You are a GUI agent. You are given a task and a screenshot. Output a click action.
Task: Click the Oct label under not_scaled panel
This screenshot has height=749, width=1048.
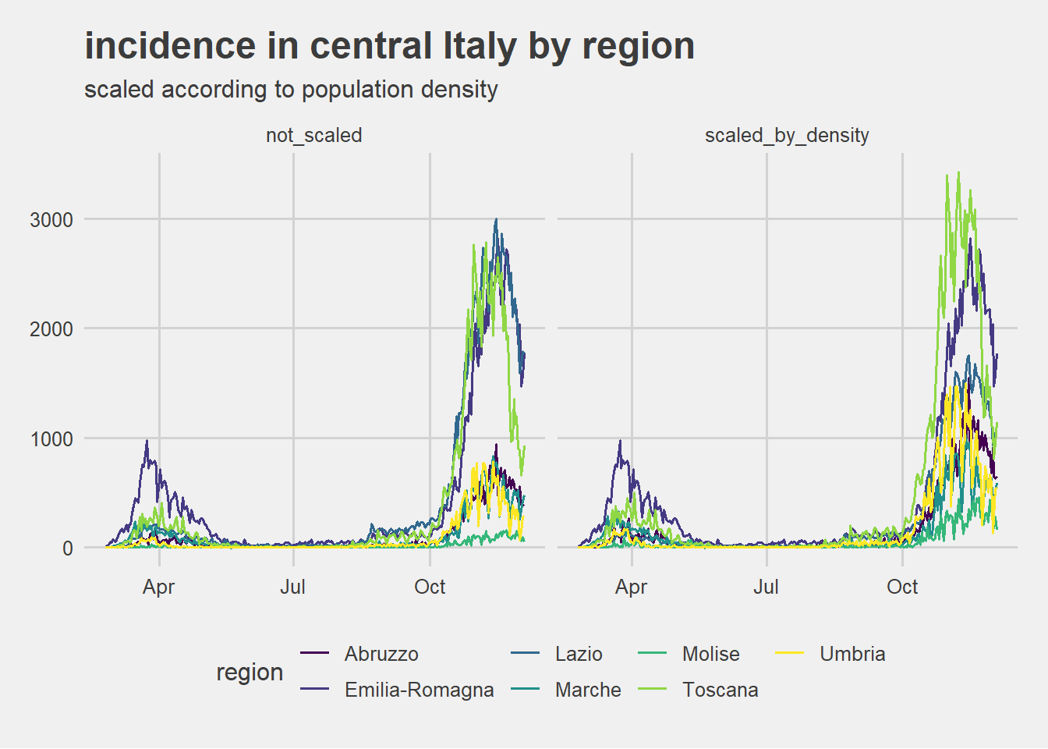point(430,587)
